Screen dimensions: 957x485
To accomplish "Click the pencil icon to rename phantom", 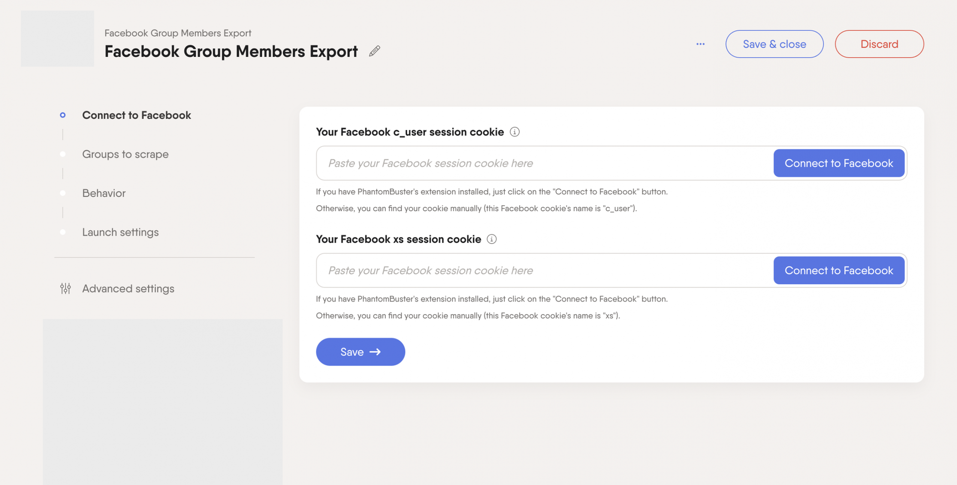I will coord(375,51).
